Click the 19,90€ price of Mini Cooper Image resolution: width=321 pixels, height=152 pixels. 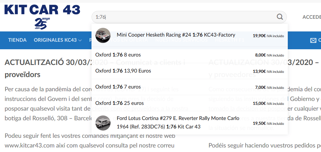(x=259, y=36)
